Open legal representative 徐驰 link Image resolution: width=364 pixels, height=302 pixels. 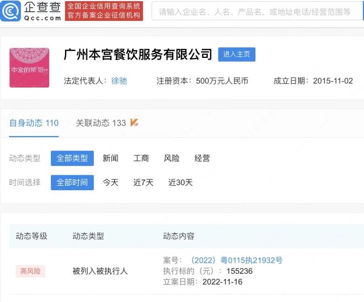(x=119, y=81)
